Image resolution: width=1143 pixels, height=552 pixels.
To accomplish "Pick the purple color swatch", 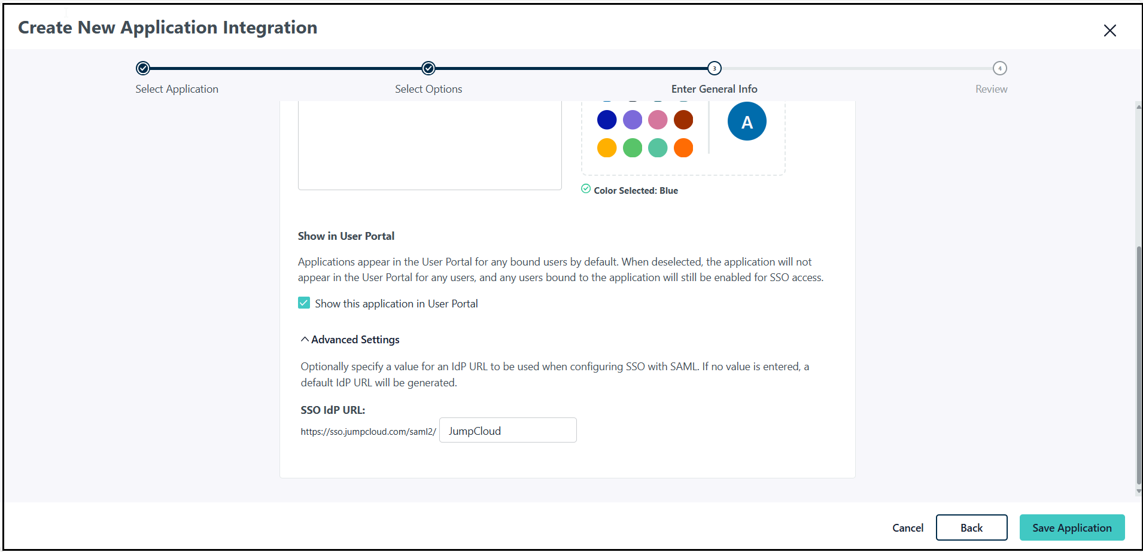I will tap(633, 120).
